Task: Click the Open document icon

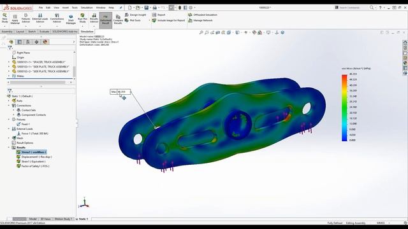Action: point(138,8)
